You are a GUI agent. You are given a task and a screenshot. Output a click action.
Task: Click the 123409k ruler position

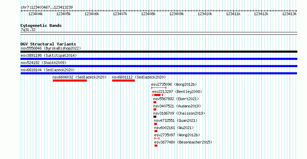[x=177, y=14]
